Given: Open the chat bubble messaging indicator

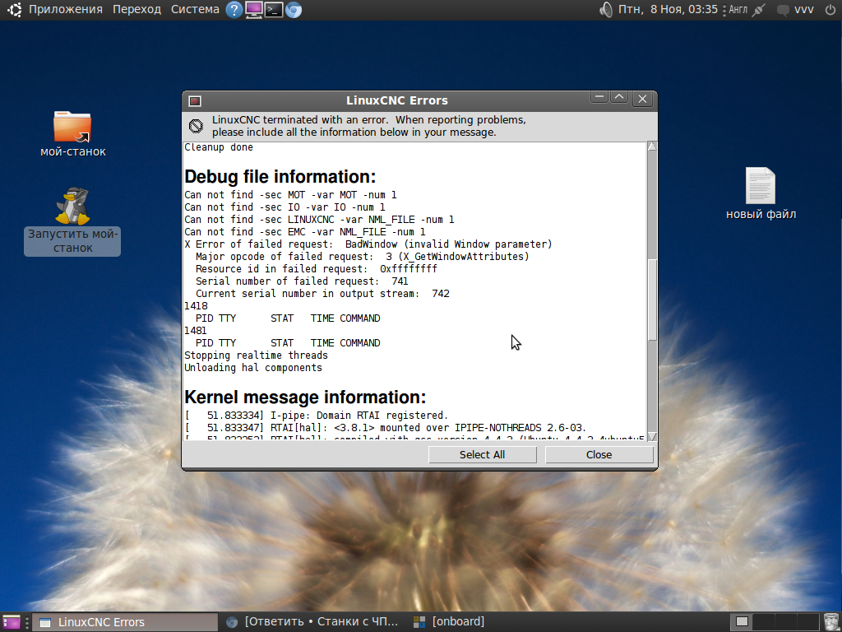Looking at the screenshot, I should click(783, 10).
